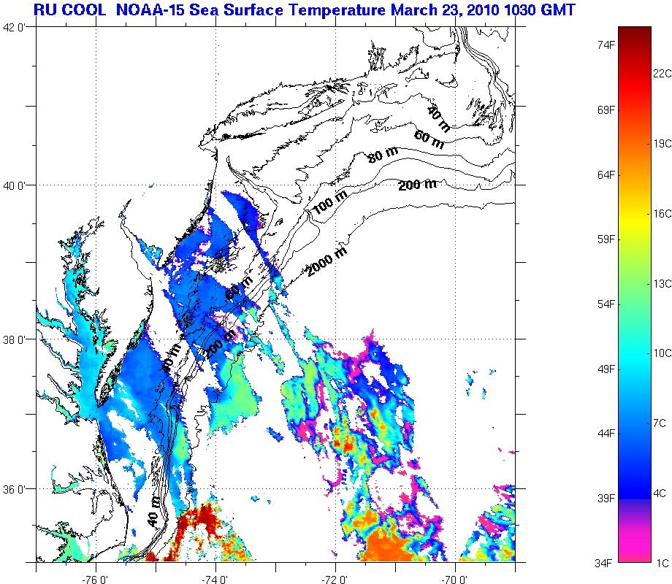The height and width of the screenshot is (584, 672).
Task: Click the 22C legend label
Action: [663, 74]
